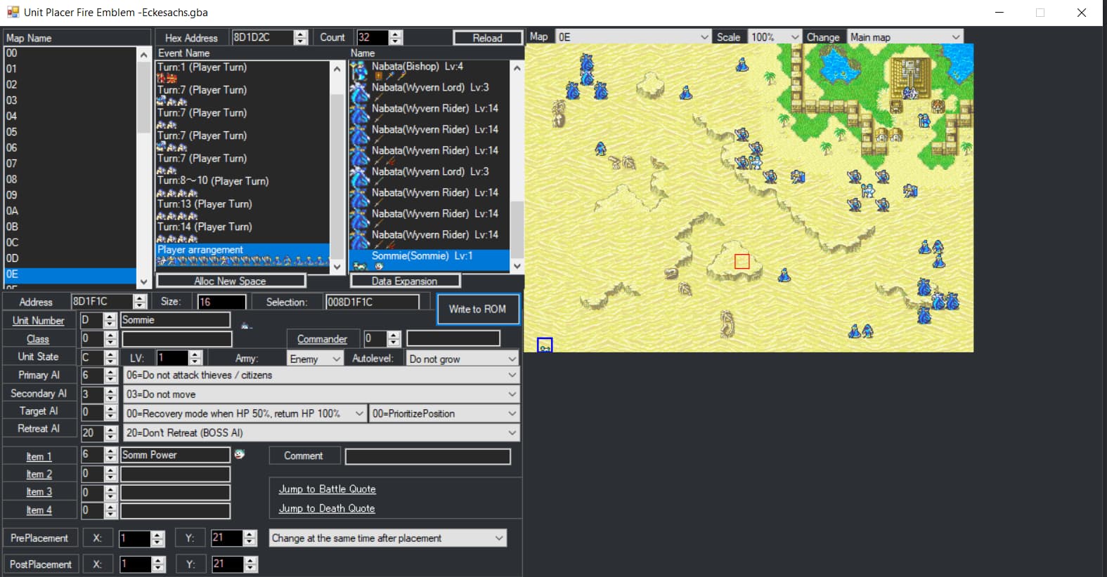Click the unit Name list scrollbar thumb

pos(517,228)
